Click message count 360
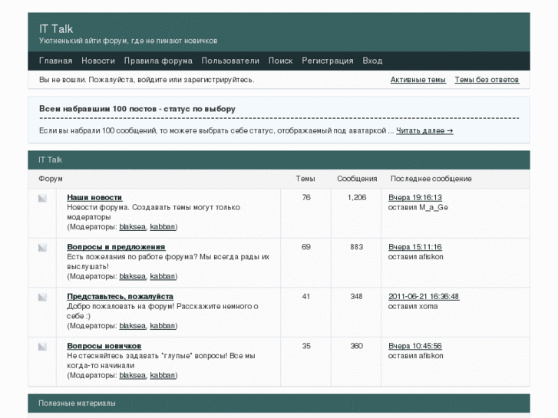 pos(357,346)
